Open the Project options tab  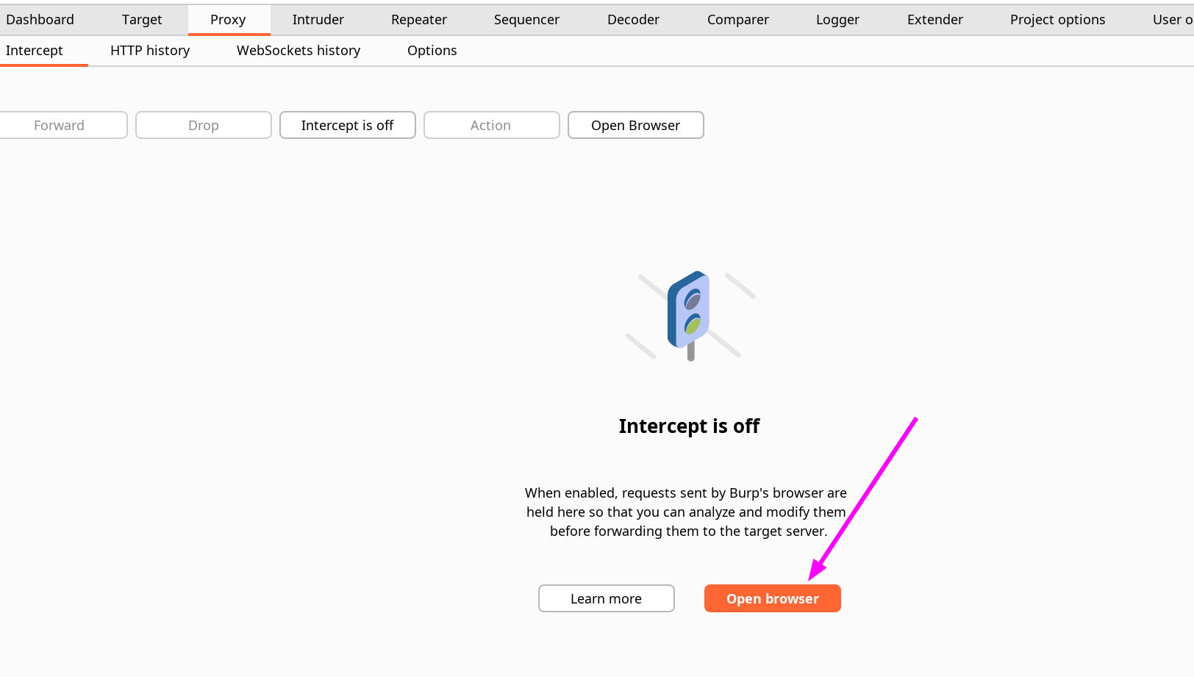pos(1057,20)
